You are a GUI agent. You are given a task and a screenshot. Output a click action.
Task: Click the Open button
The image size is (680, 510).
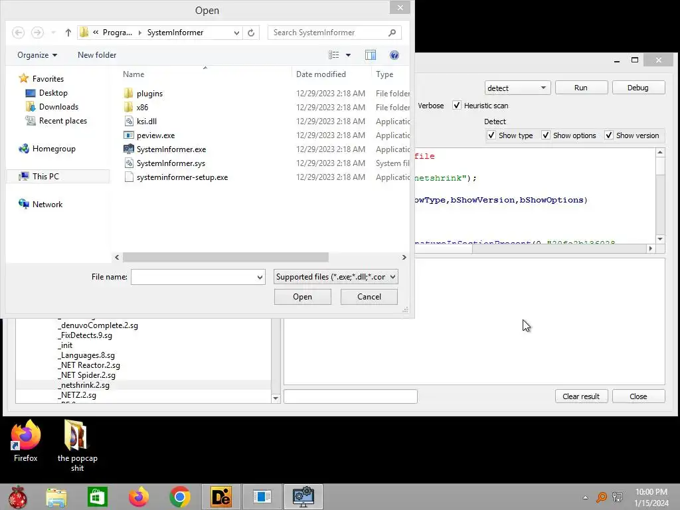click(302, 297)
